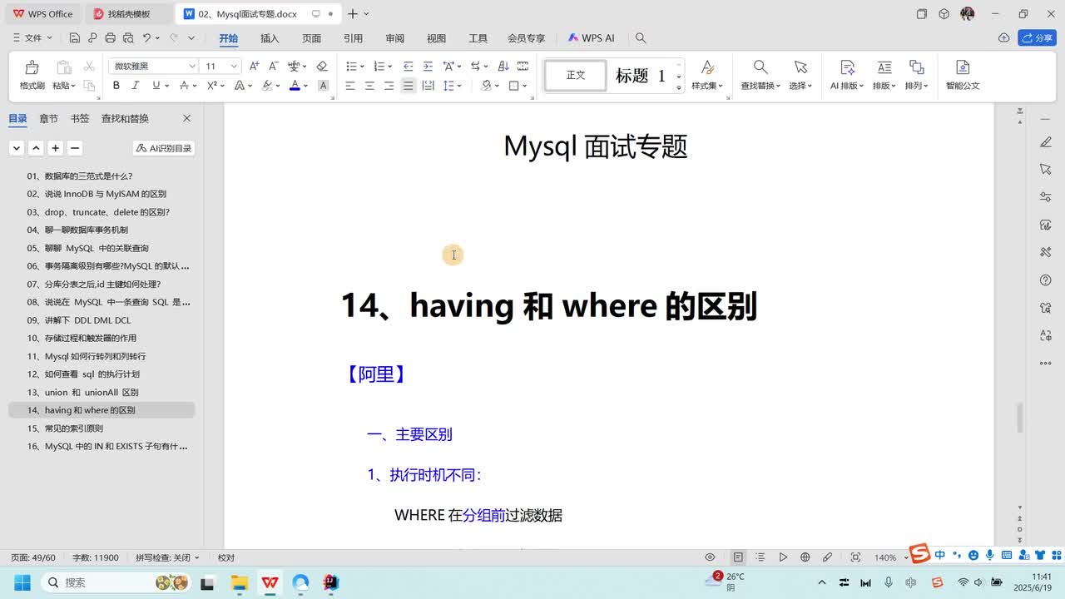The height and width of the screenshot is (599, 1065).
Task: Toggle underline formatting
Action: [x=156, y=86]
